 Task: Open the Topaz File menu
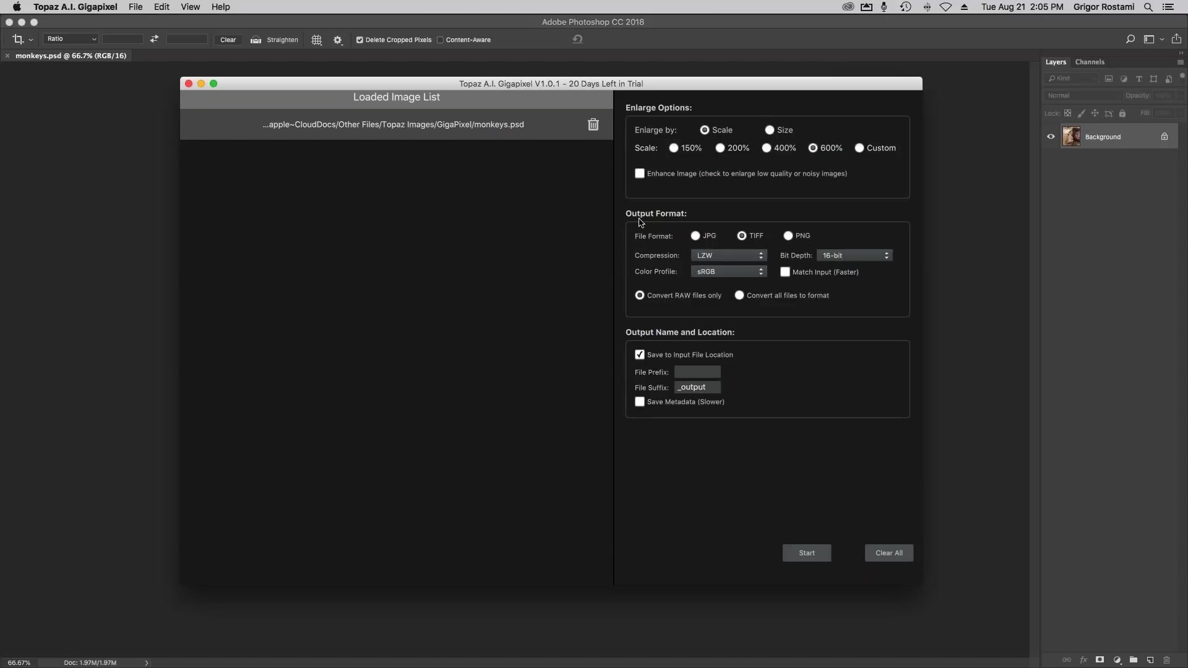click(136, 7)
